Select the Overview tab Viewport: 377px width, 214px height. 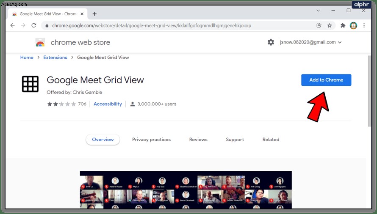[x=103, y=140]
